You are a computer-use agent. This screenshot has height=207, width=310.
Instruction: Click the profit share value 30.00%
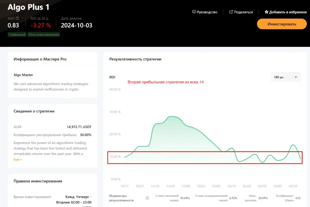(x=86, y=135)
